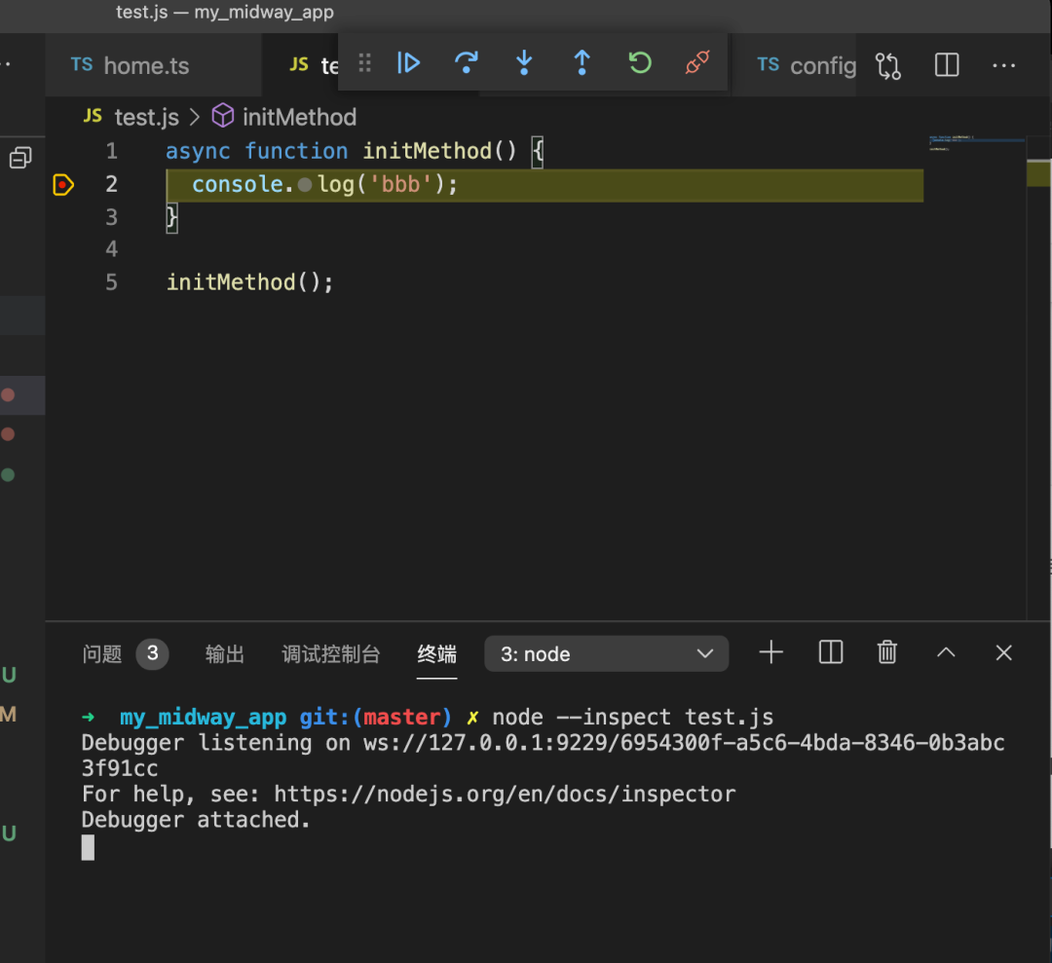Image resolution: width=1052 pixels, height=963 pixels.
Task: Maximize the panel with the chevron up
Action: [946, 653]
